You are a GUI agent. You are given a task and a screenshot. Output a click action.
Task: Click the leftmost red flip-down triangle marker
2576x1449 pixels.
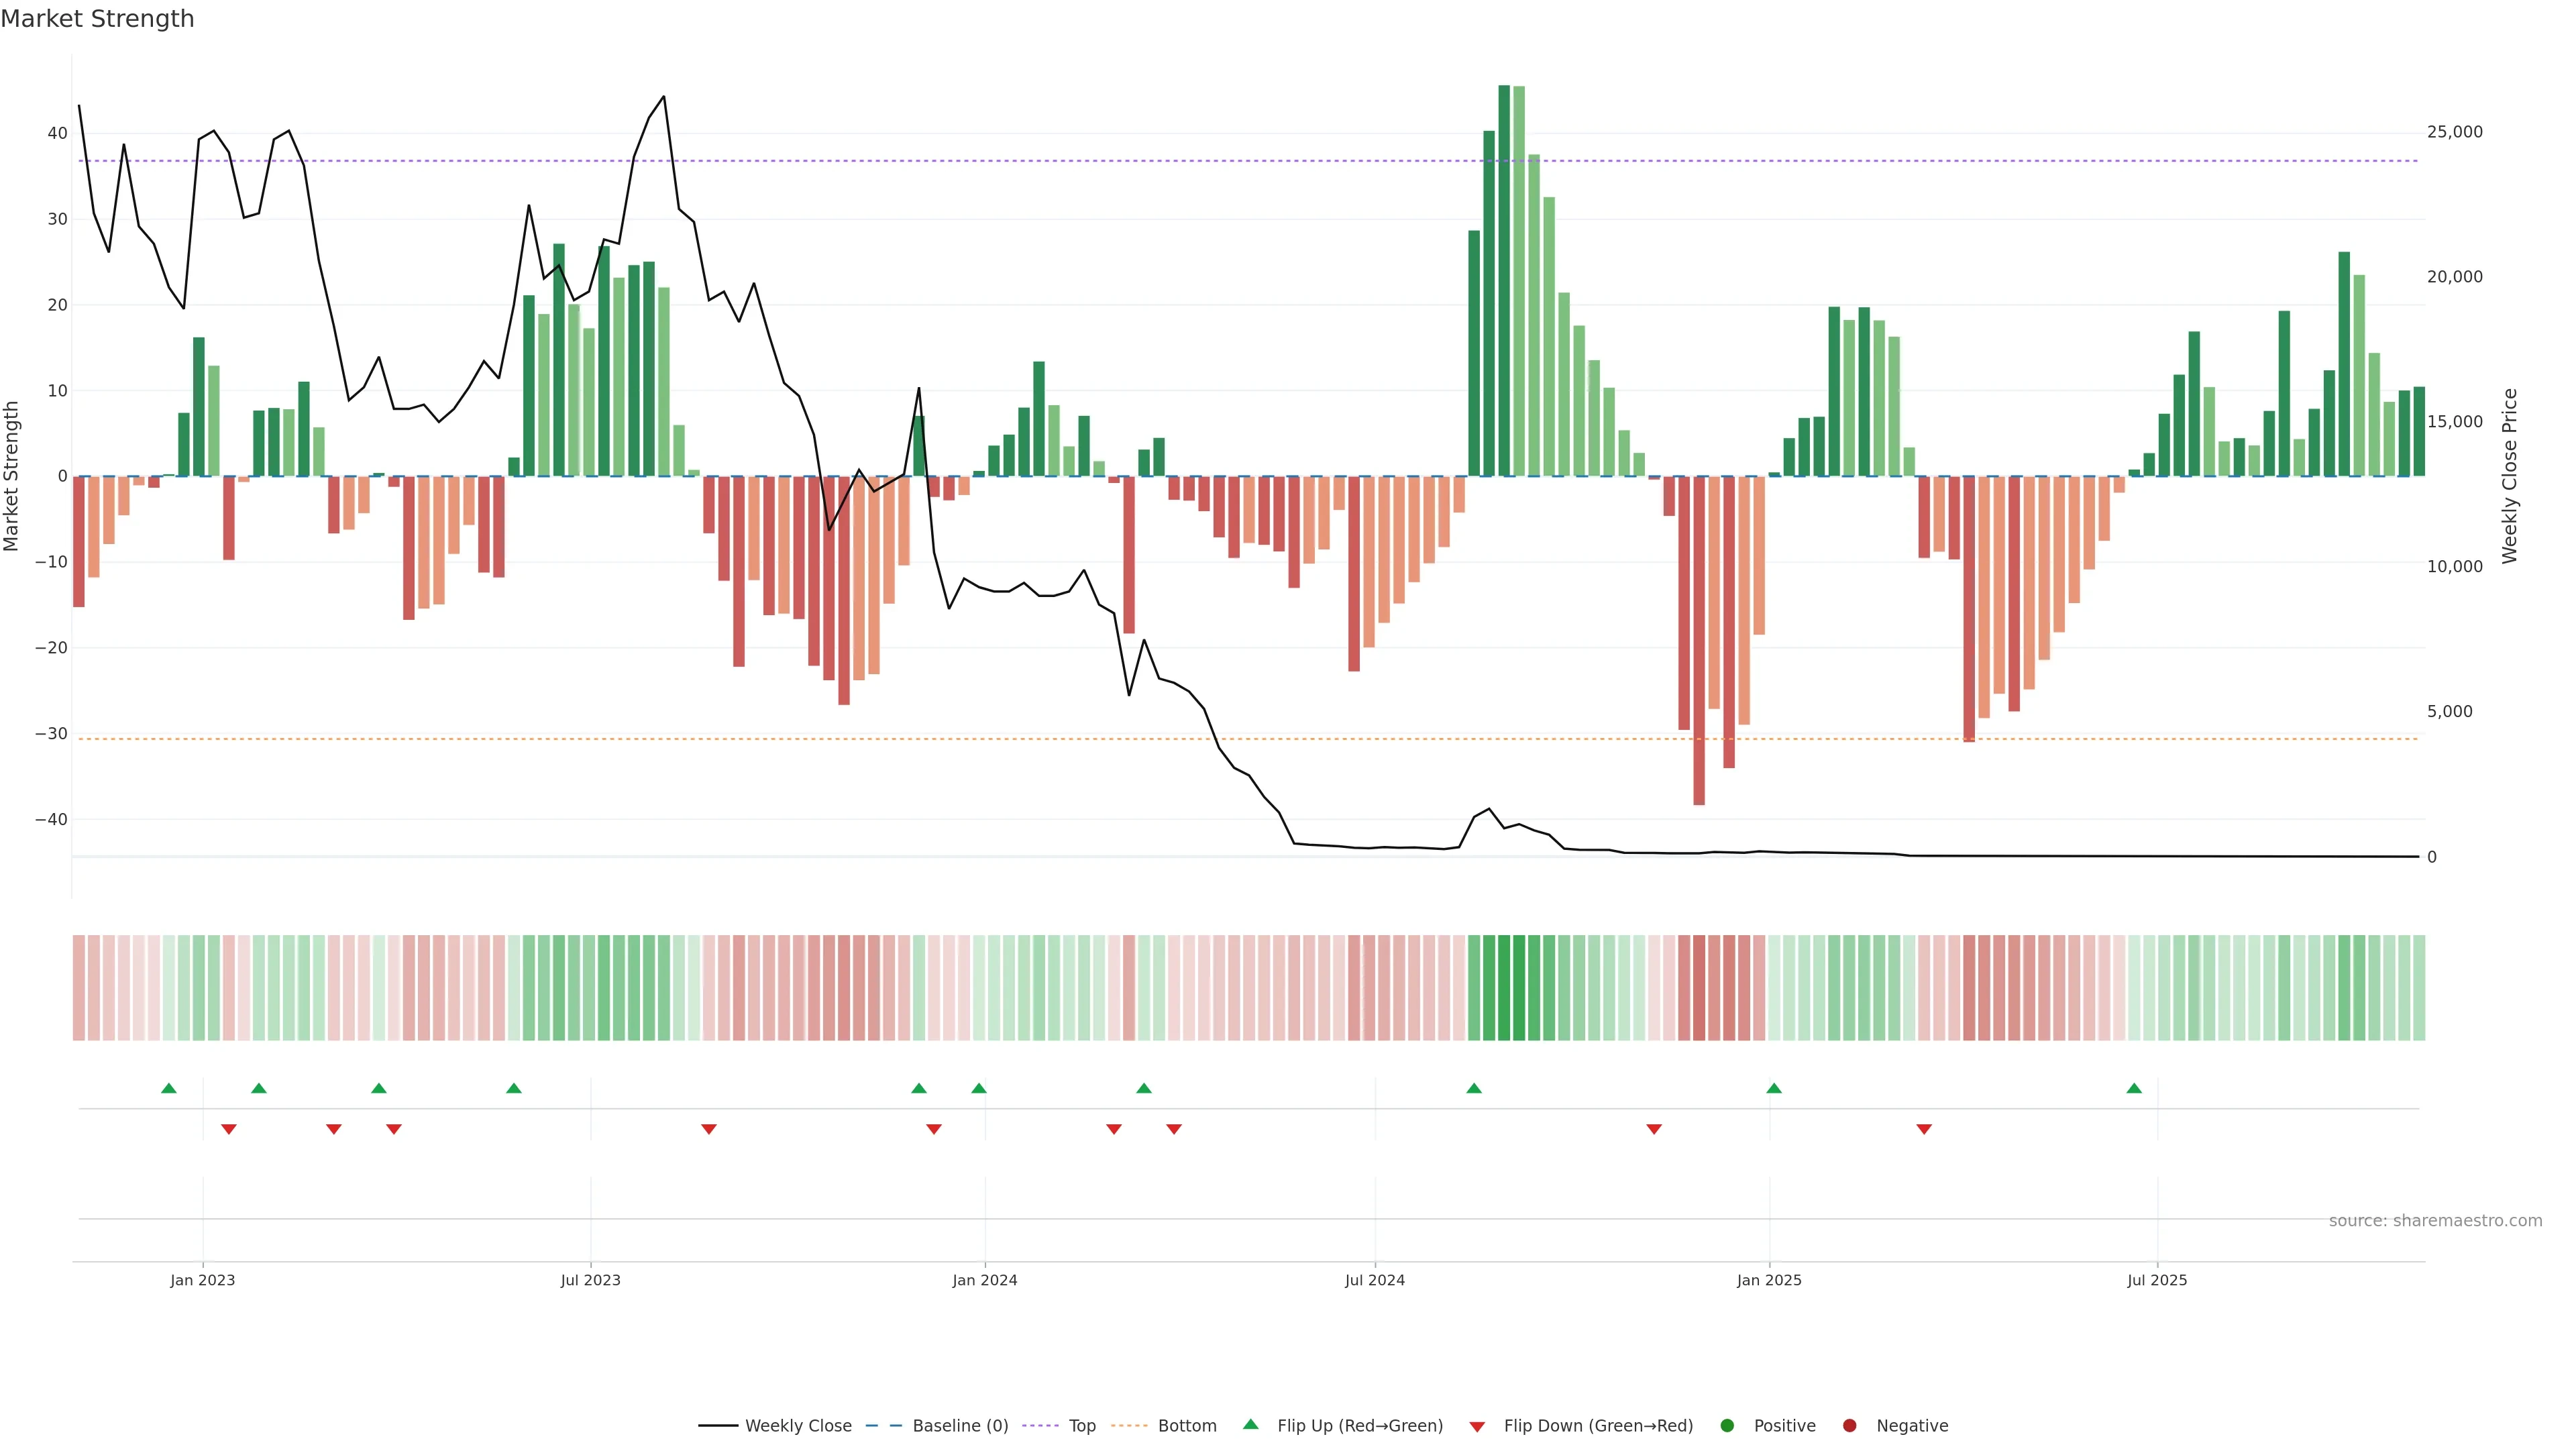click(229, 1129)
